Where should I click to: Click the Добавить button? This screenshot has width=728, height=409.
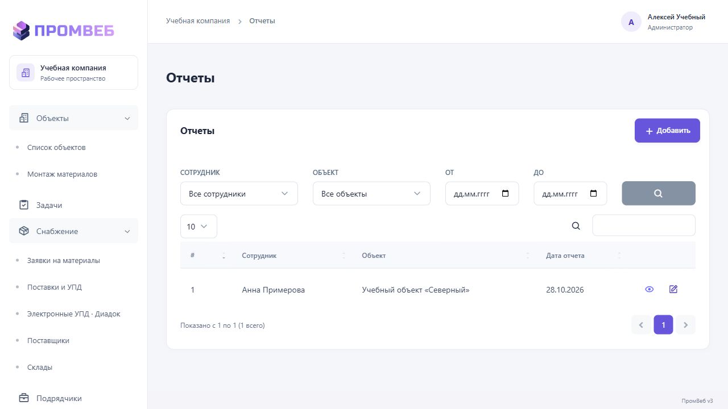click(667, 131)
